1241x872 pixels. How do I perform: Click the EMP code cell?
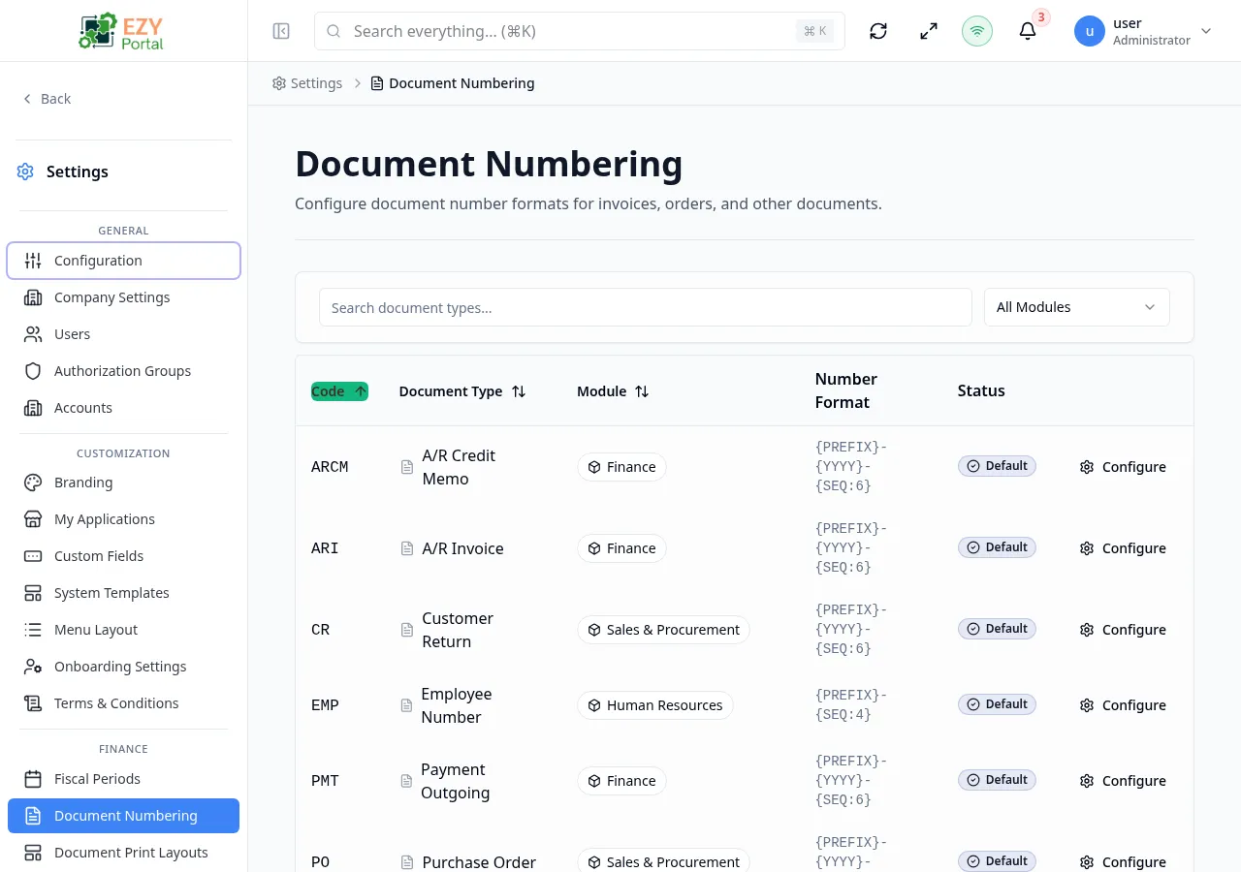point(325,705)
